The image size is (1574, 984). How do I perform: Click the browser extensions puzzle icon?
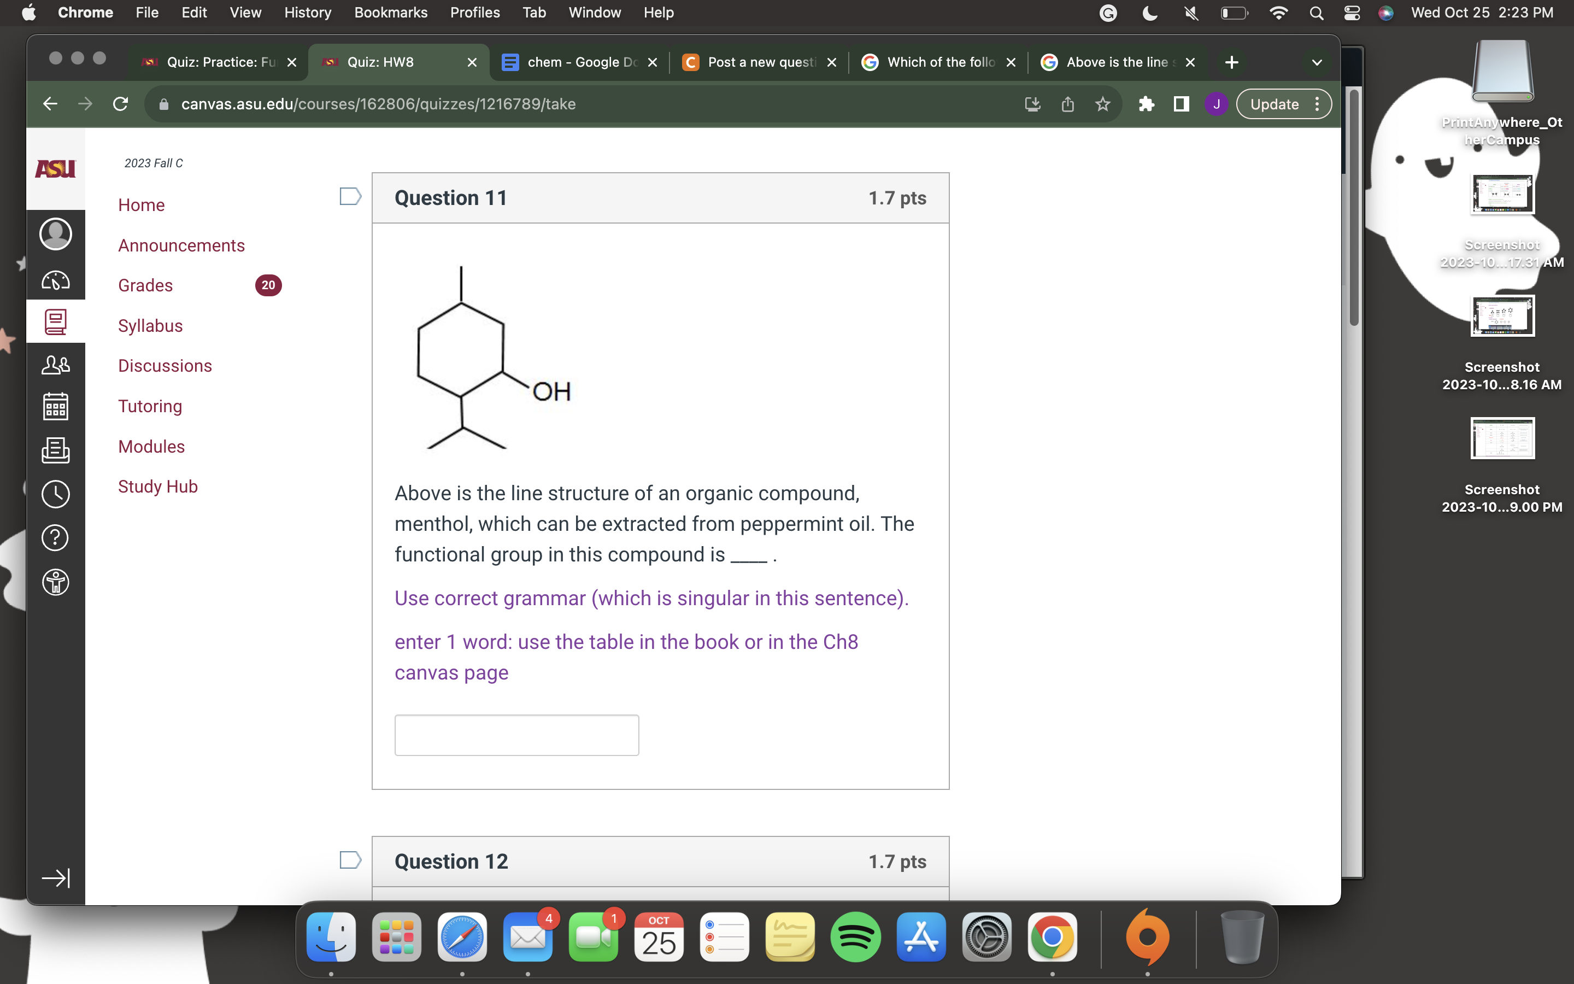[1147, 104]
